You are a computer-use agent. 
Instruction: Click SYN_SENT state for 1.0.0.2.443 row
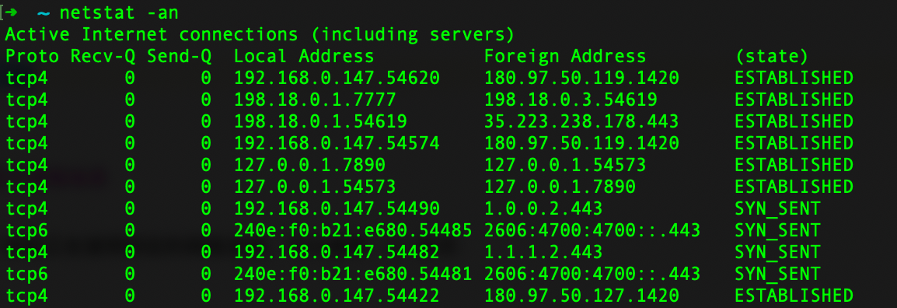[x=777, y=208]
